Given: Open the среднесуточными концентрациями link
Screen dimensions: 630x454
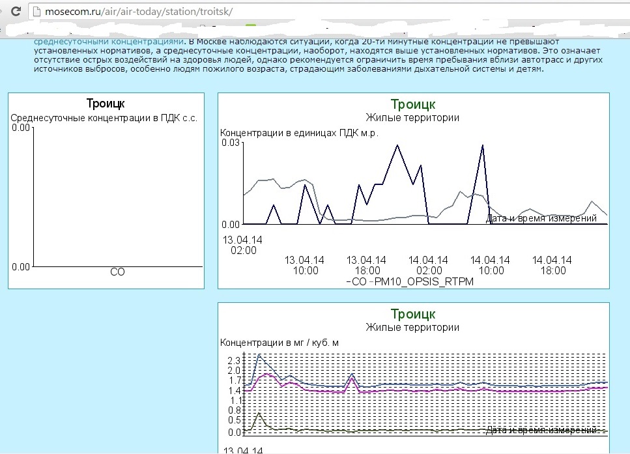Looking at the screenshot, I should 109,42.
